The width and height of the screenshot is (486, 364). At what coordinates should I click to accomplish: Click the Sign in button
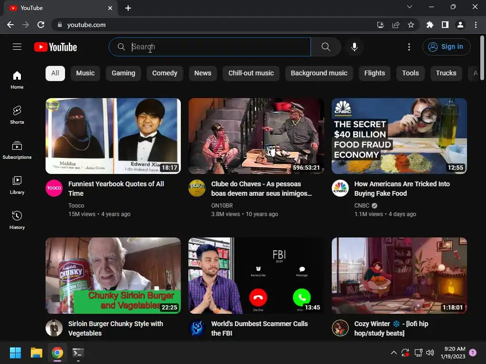(x=446, y=47)
